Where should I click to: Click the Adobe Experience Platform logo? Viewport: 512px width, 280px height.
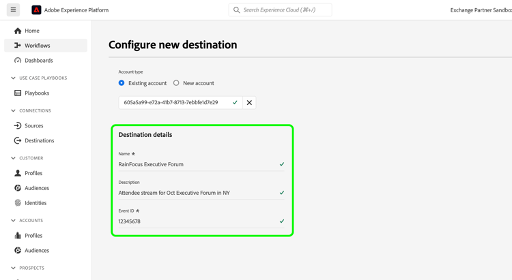pos(36,10)
